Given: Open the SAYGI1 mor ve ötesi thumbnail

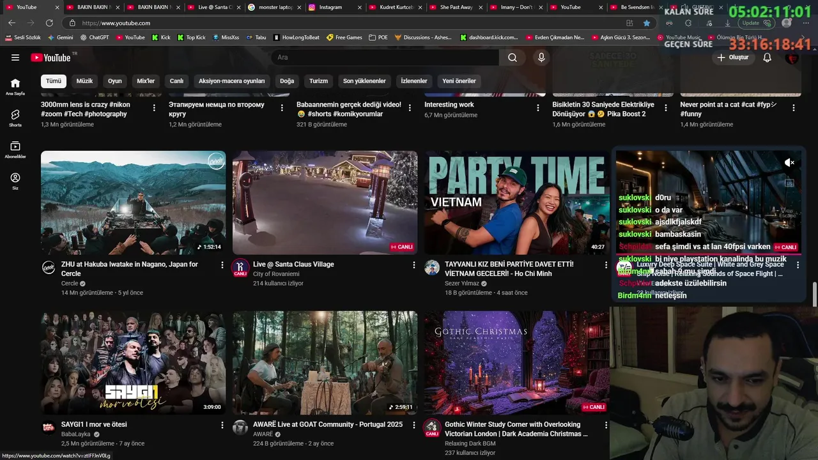Looking at the screenshot, I should pyautogui.click(x=133, y=363).
